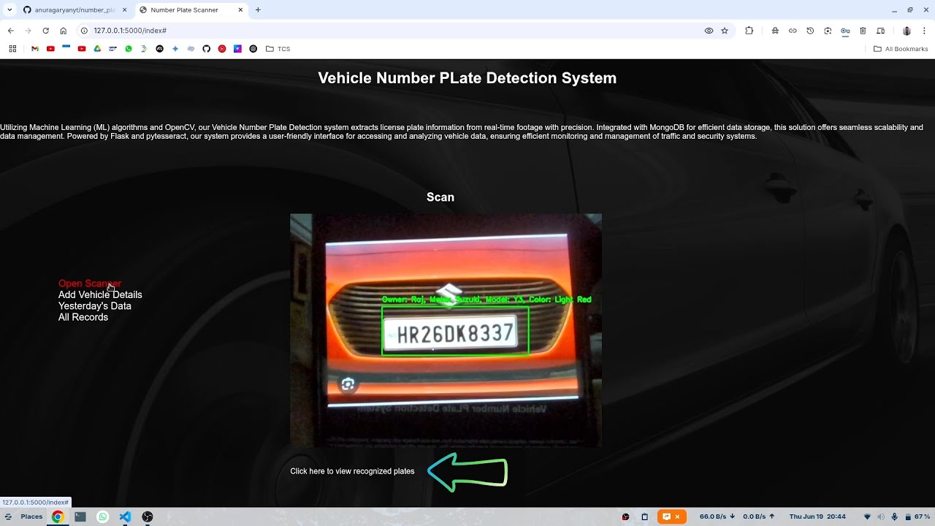935x526 pixels.
Task: Click the clipboard tray icon
Action: tap(644, 517)
